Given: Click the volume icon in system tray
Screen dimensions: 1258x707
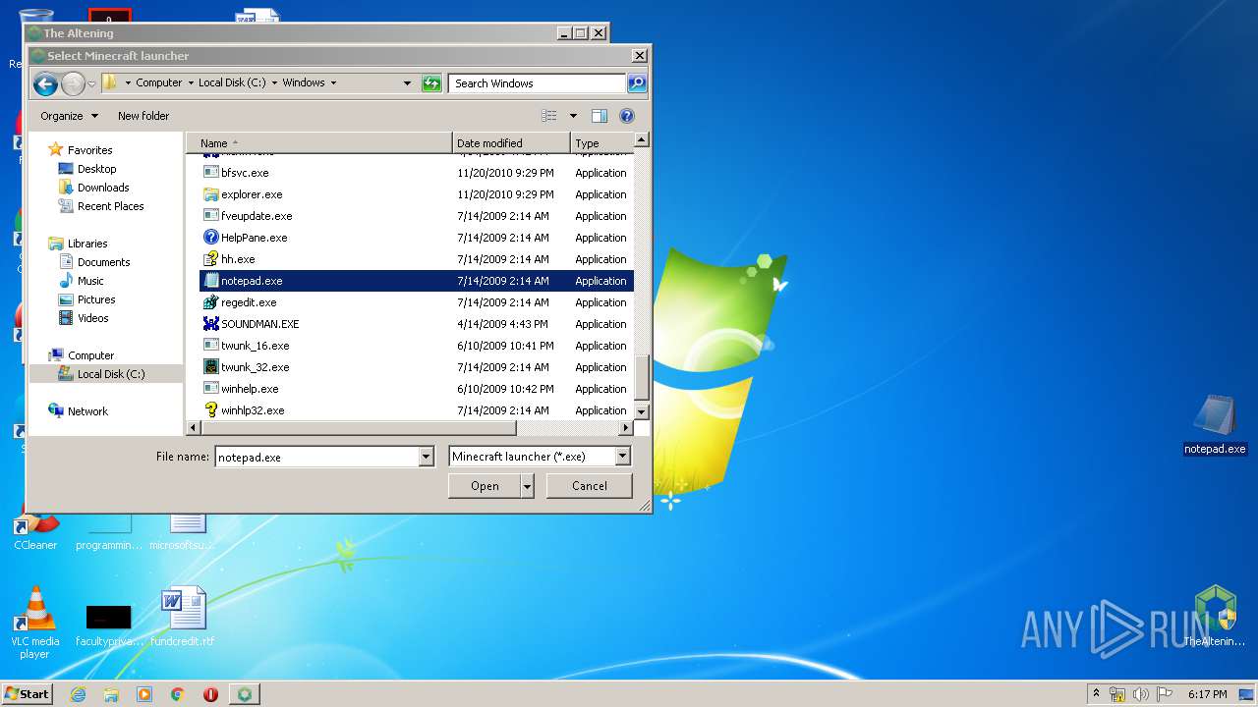Looking at the screenshot, I should click(1141, 694).
